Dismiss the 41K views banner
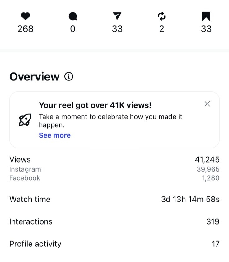This screenshot has width=229, height=262. (x=207, y=104)
